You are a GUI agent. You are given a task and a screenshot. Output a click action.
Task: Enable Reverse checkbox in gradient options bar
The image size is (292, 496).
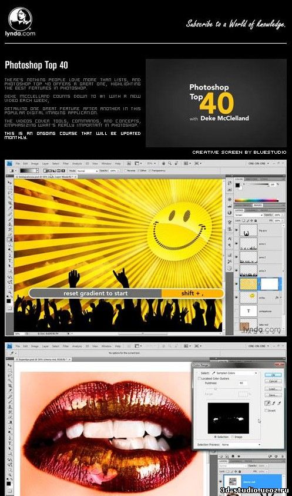coord(125,171)
